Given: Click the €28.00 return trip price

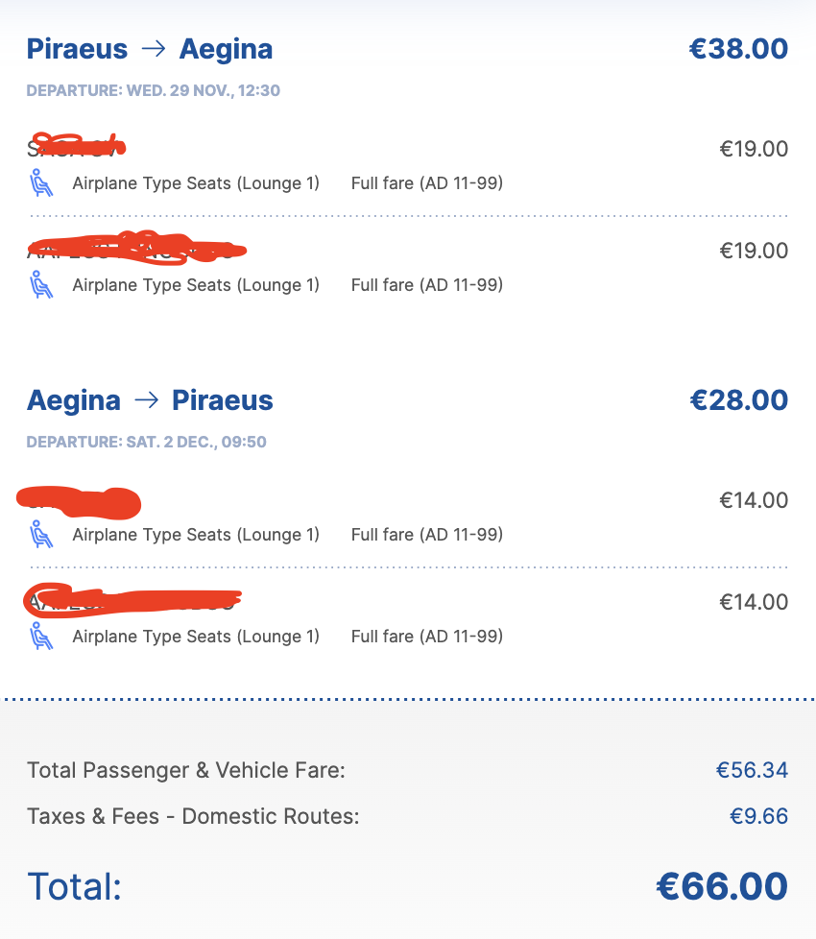Looking at the screenshot, I should 738,400.
